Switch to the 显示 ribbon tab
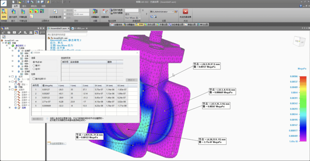Viewport: 310px width, 161px height. (x=25, y=7)
